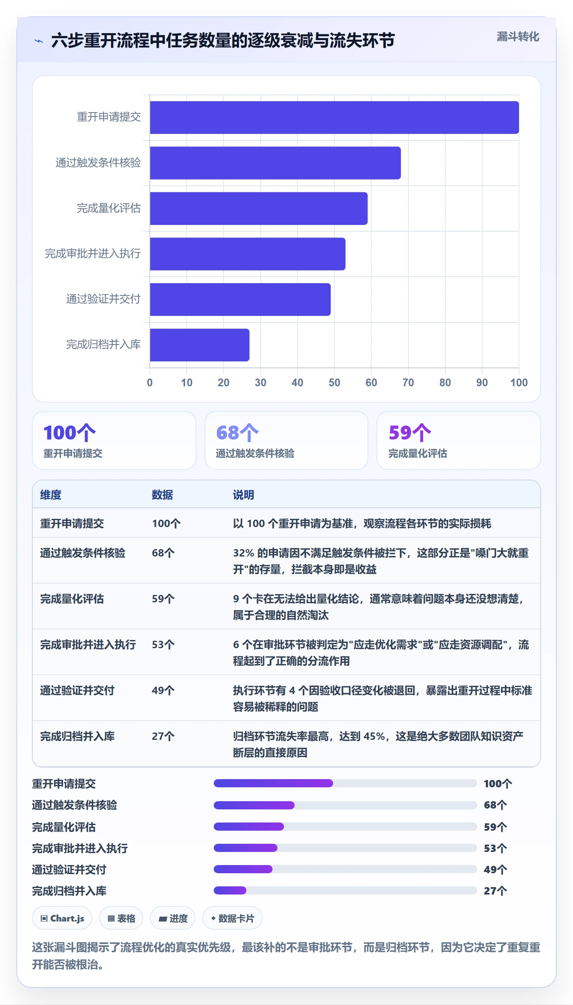The width and height of the screenshot is (573, 1005).
Task: Click the lightning icon beside the title
Action: click(x=39, y=41)
